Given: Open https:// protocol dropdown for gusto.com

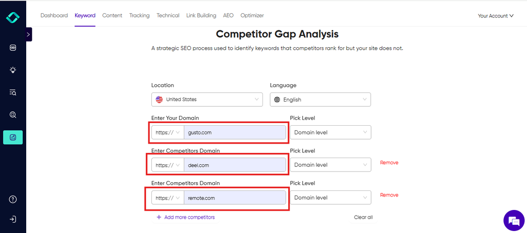Looking at the screenshot, I should click(x=168, y=132).
